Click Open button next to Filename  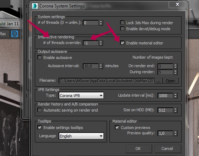[171, 81]
